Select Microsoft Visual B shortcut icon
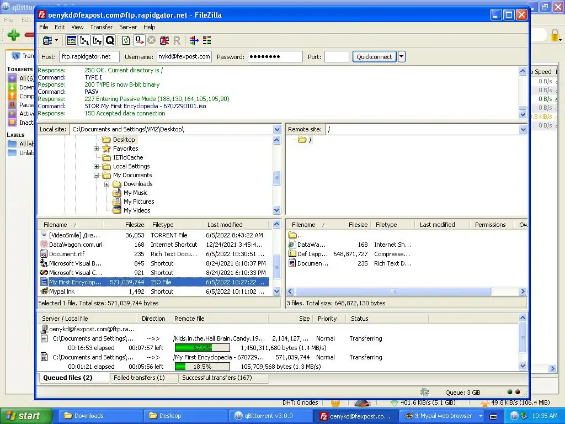The image size is (565, 424). [x=44, y=263]
